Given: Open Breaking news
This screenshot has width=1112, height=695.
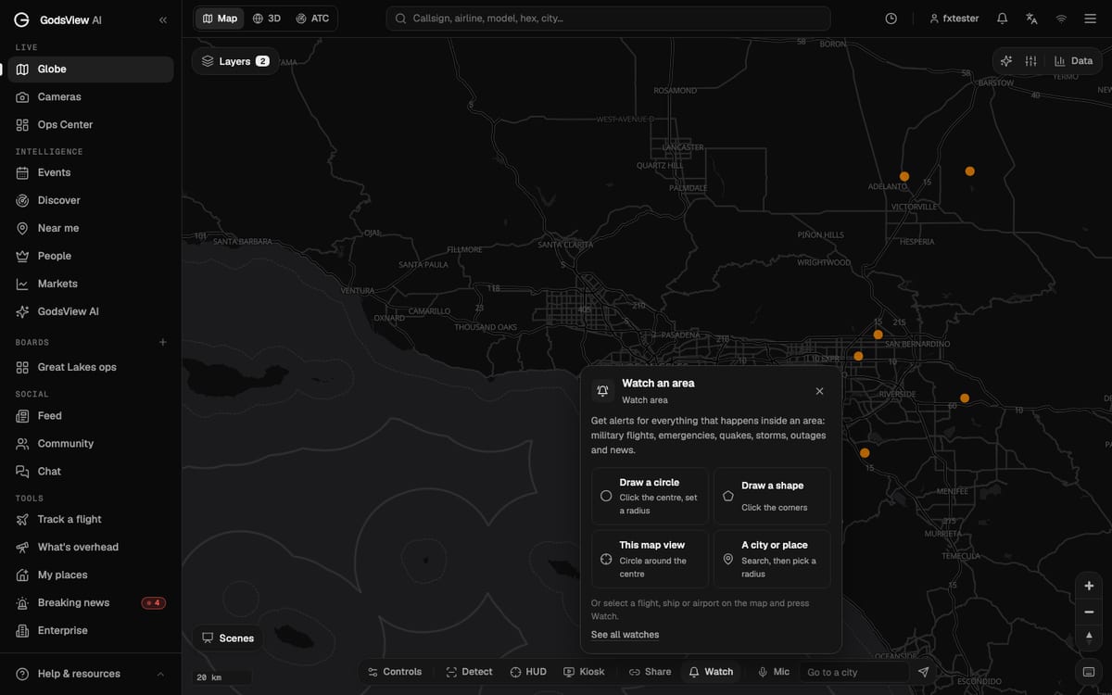Looking at the screenshot, I should click(x=91, y=603).
